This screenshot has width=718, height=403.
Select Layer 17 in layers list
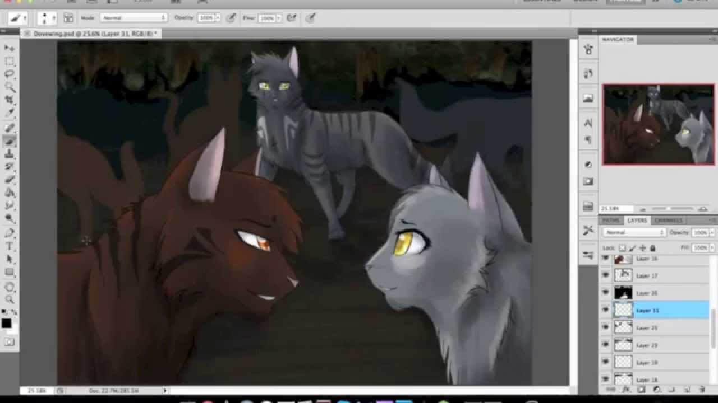(655, 275)
